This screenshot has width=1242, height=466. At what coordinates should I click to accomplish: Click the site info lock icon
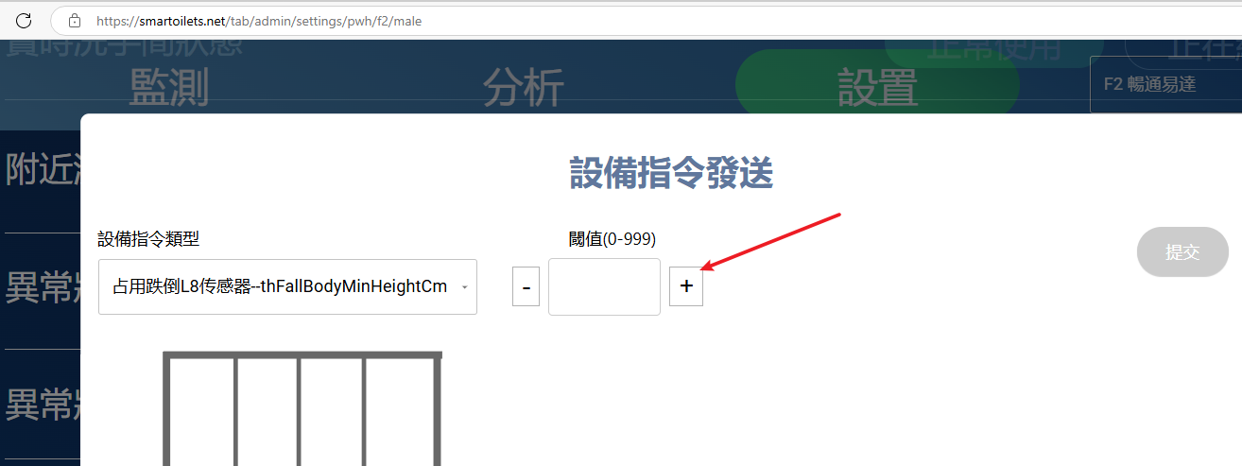(x=75, y=20)
